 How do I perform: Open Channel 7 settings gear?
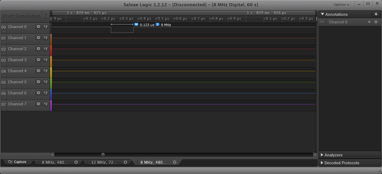(38, 104)
